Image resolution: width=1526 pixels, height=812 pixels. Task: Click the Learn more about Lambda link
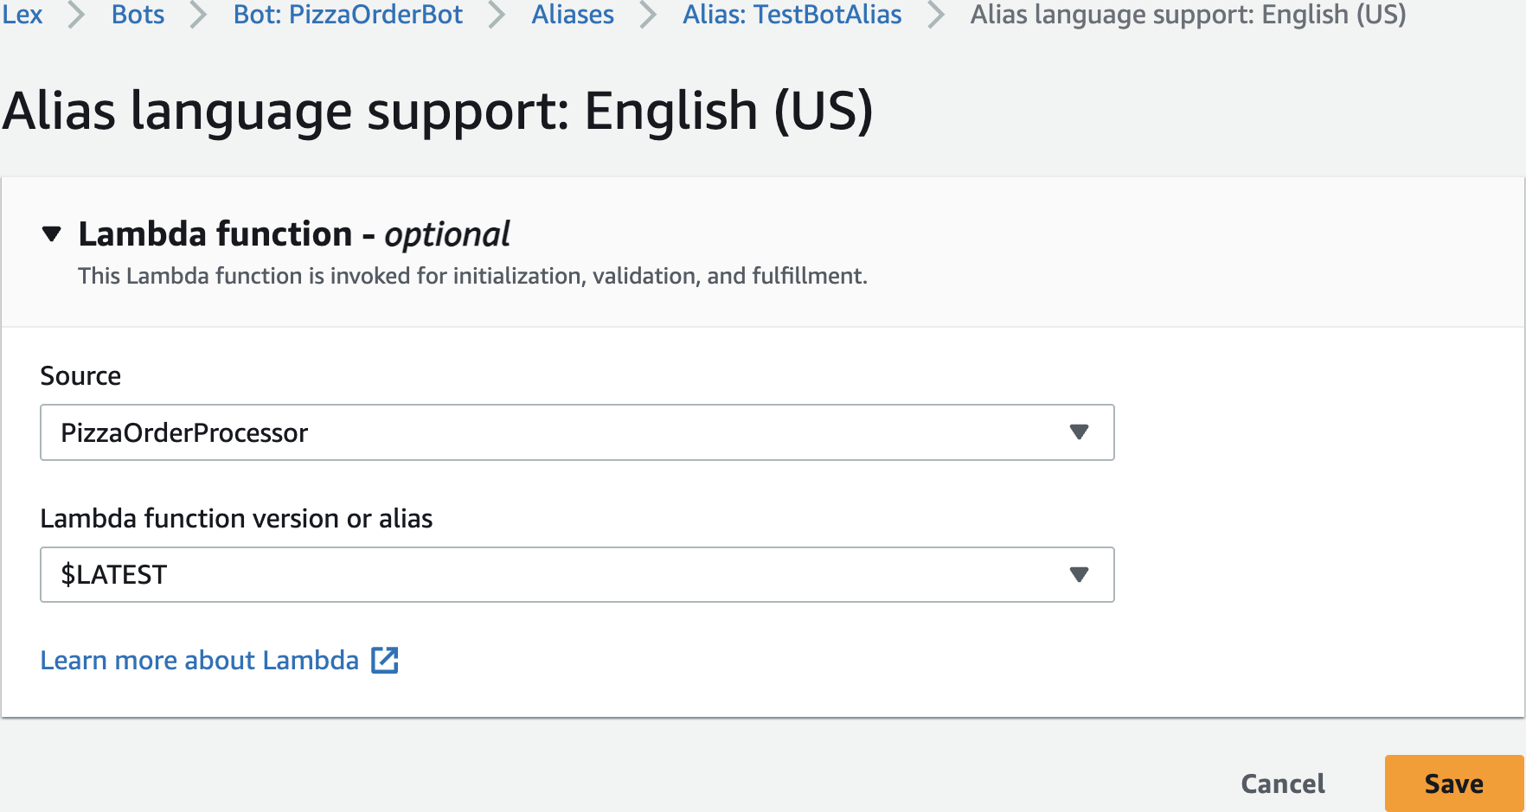[200, 661]
